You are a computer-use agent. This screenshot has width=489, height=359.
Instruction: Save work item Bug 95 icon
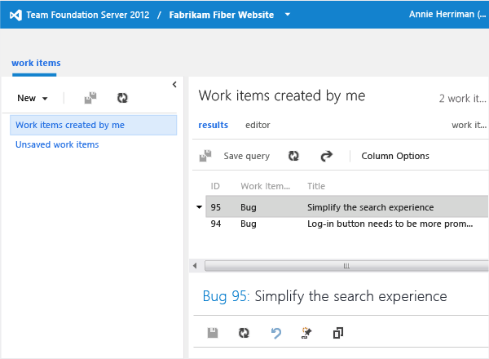[213, 333]
